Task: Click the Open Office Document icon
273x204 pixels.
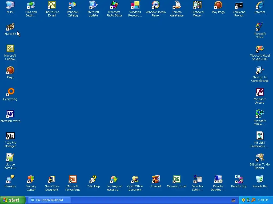Action: click(135, 179)
